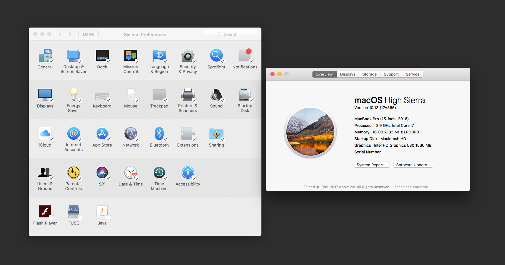Click the Sound speaker icon
Screen dimensions: 505x265
pos(216,94)
